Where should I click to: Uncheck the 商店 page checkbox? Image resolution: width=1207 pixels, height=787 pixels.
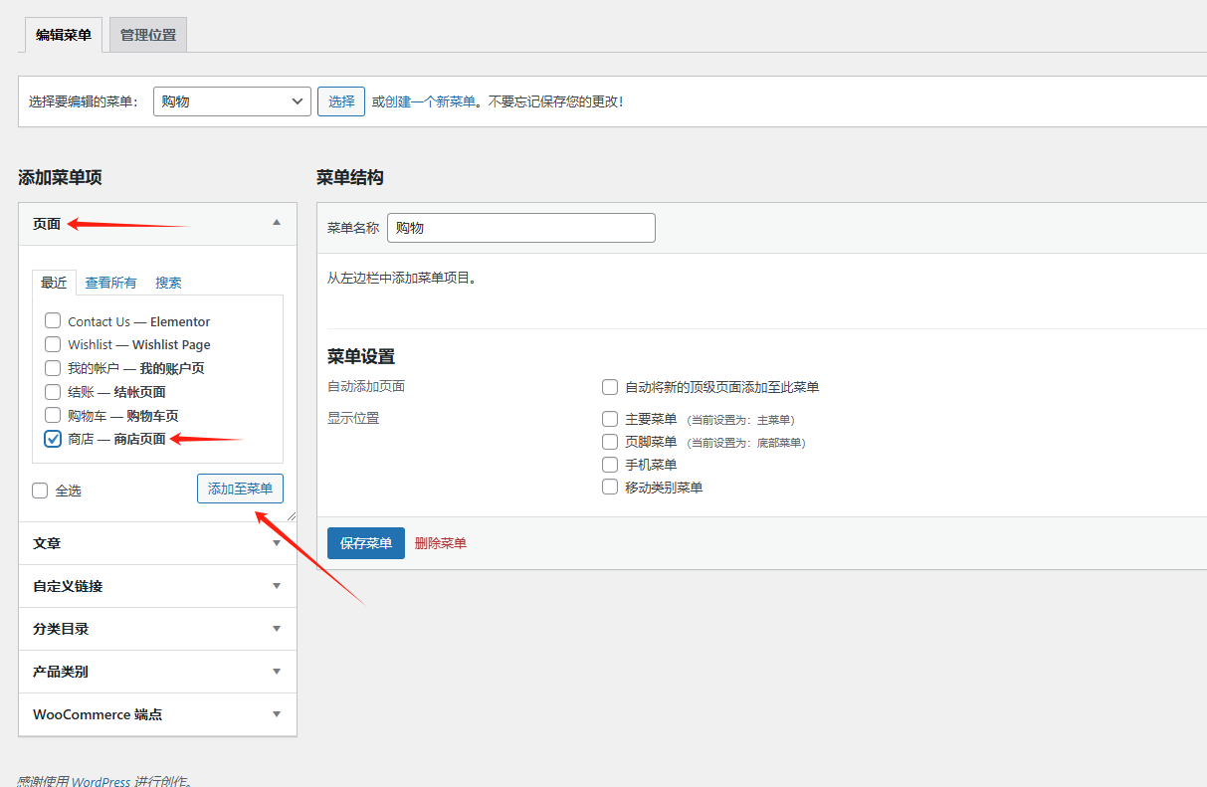tap(53, 438)
